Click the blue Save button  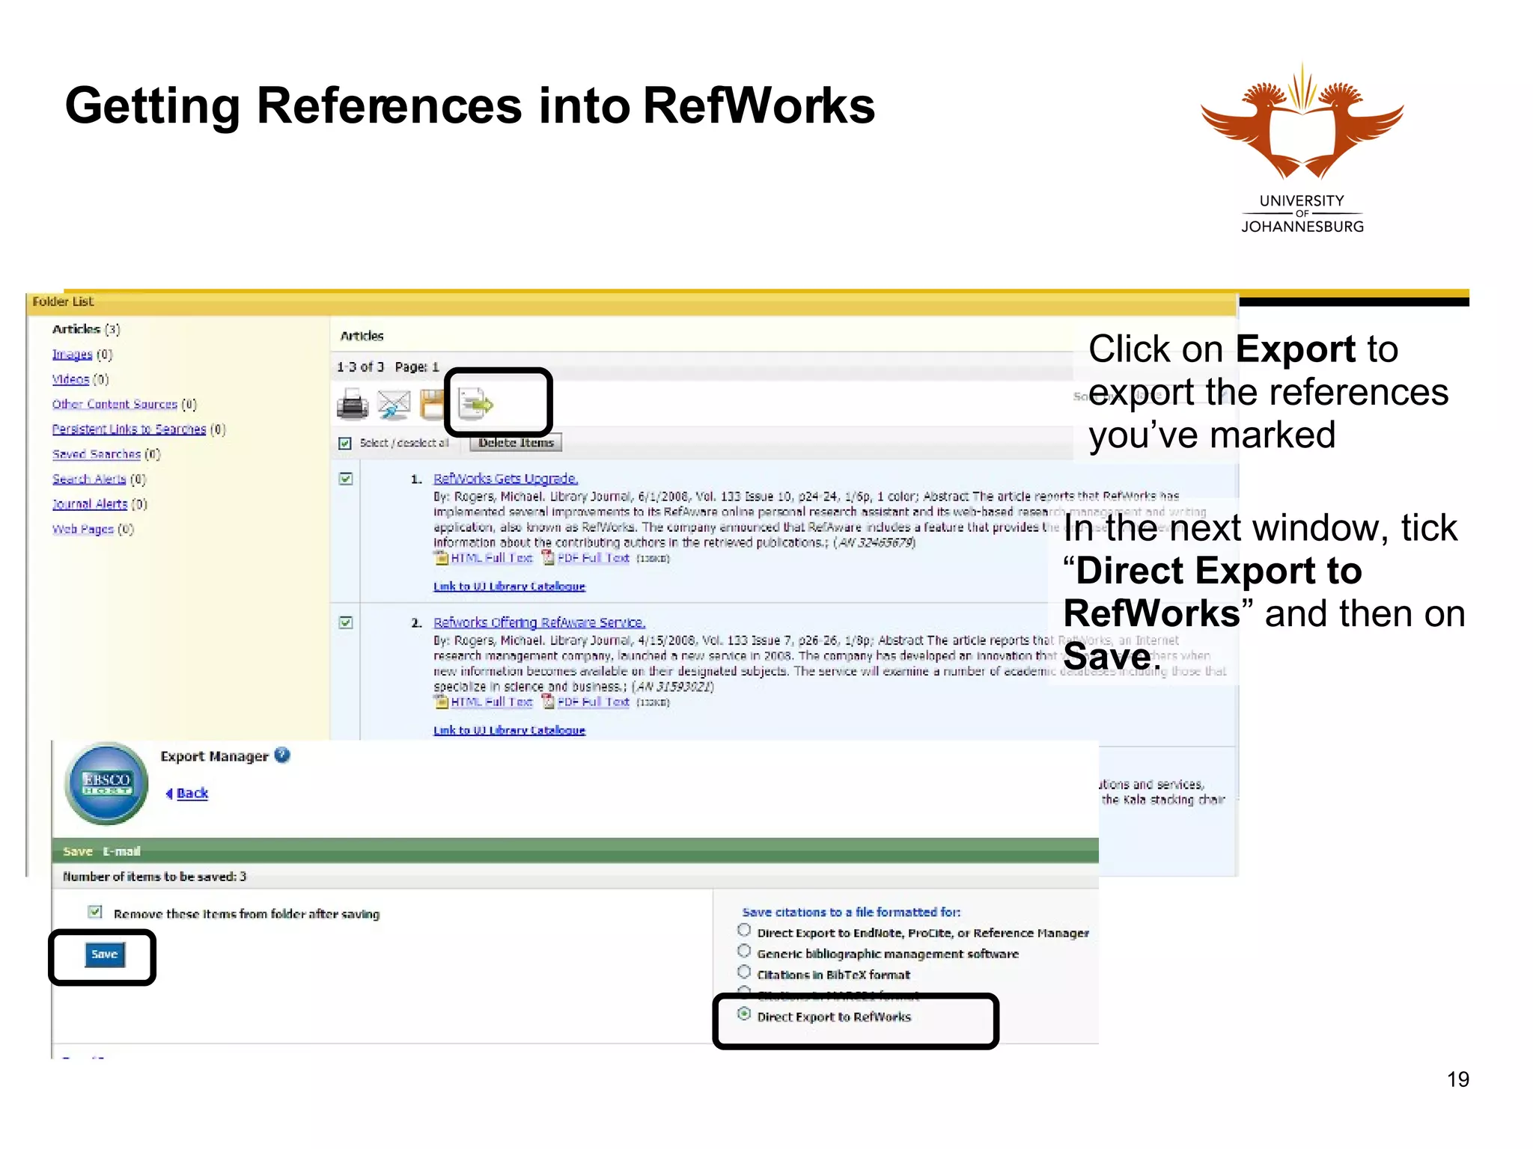[105, 955]
